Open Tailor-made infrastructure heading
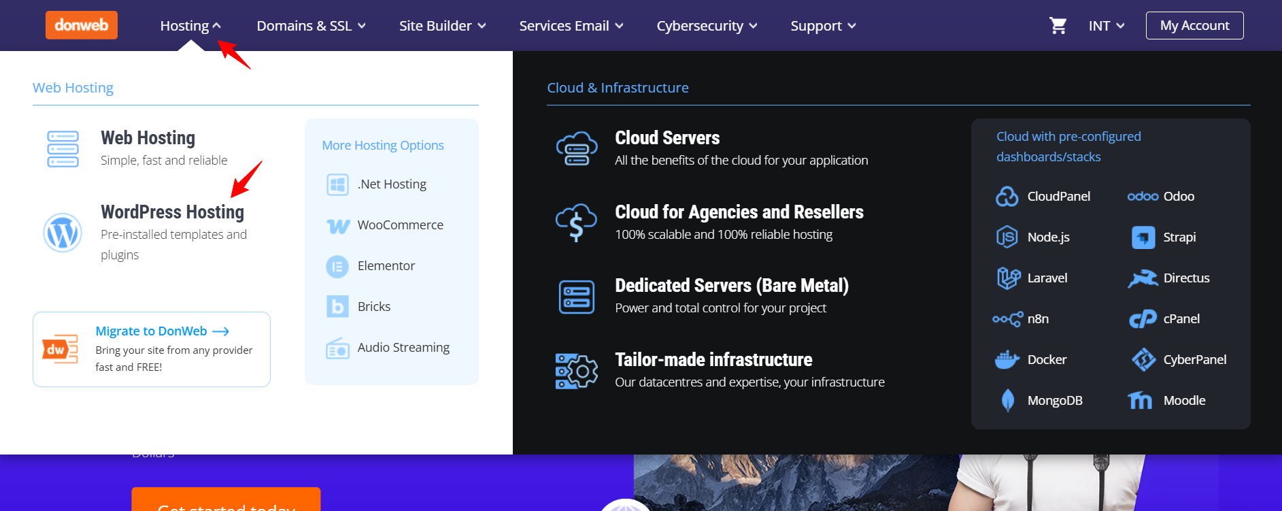1282x511 pixels. pyautogui.click(x=713, y=360)
